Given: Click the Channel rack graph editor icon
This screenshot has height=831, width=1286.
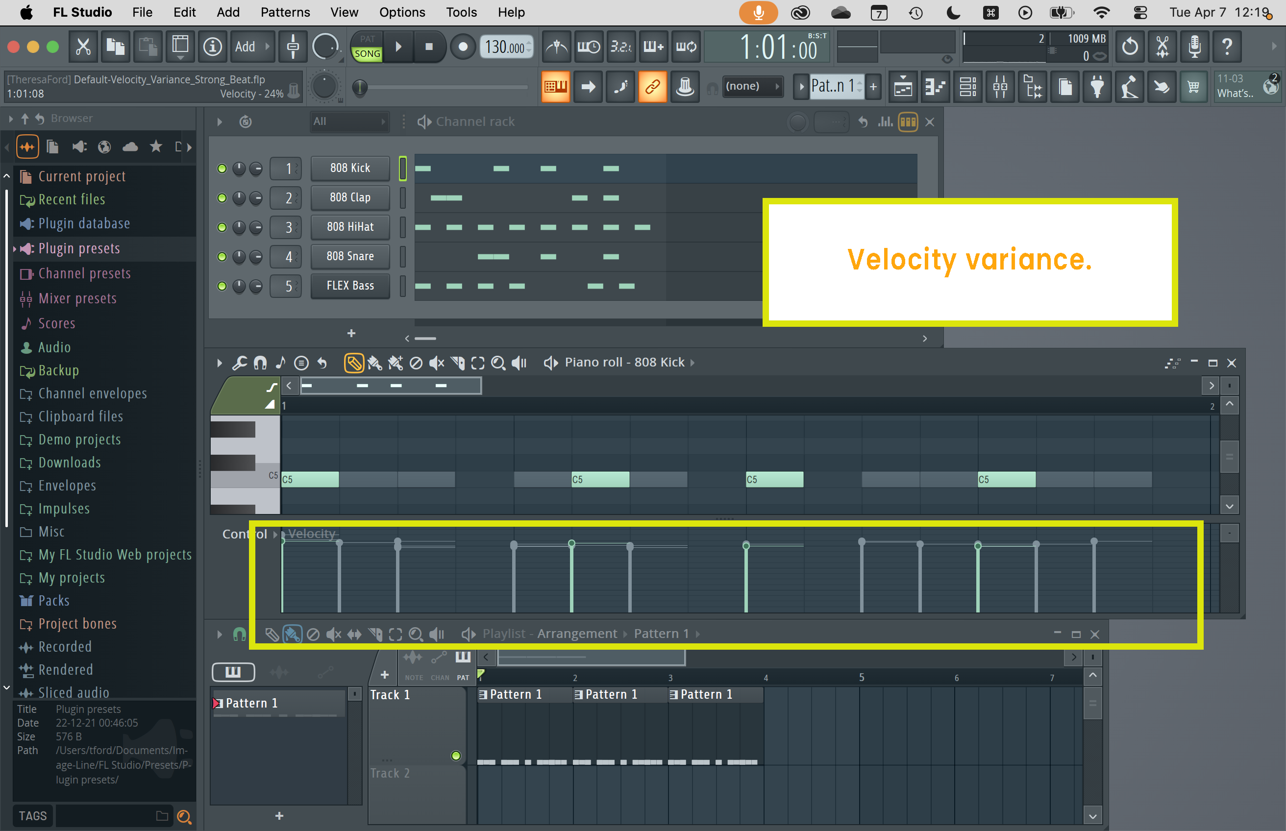Looking at the screenshot, I should pos(885,122).
